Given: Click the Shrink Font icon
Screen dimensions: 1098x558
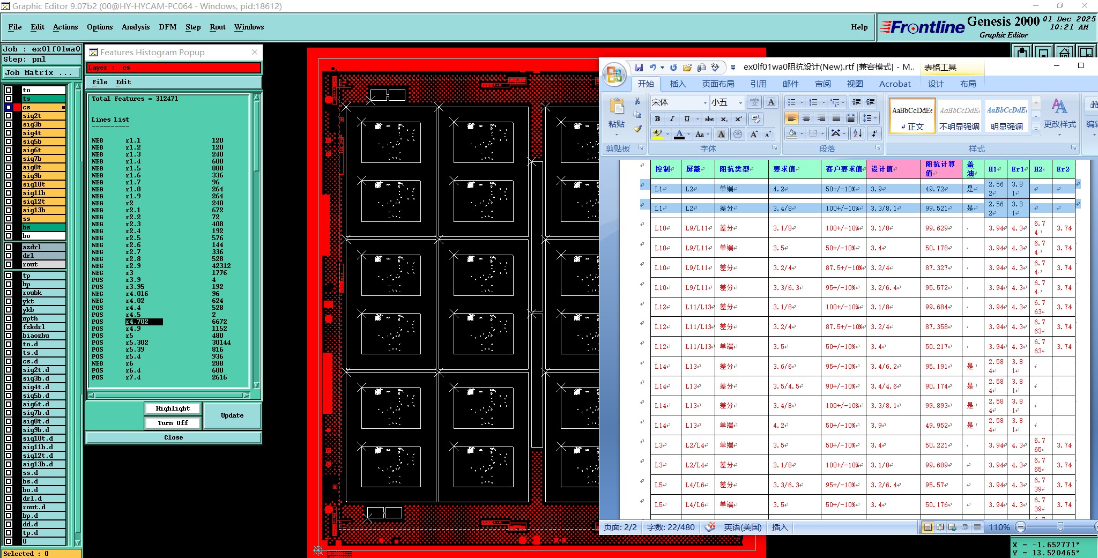Looking at the screenshot, I should (x=768, y=134).
